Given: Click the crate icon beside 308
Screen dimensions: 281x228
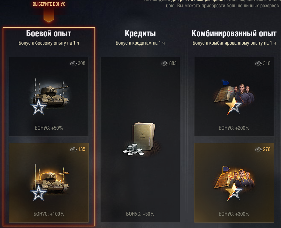Looking at the screenshot, I should tap(73, 63).
